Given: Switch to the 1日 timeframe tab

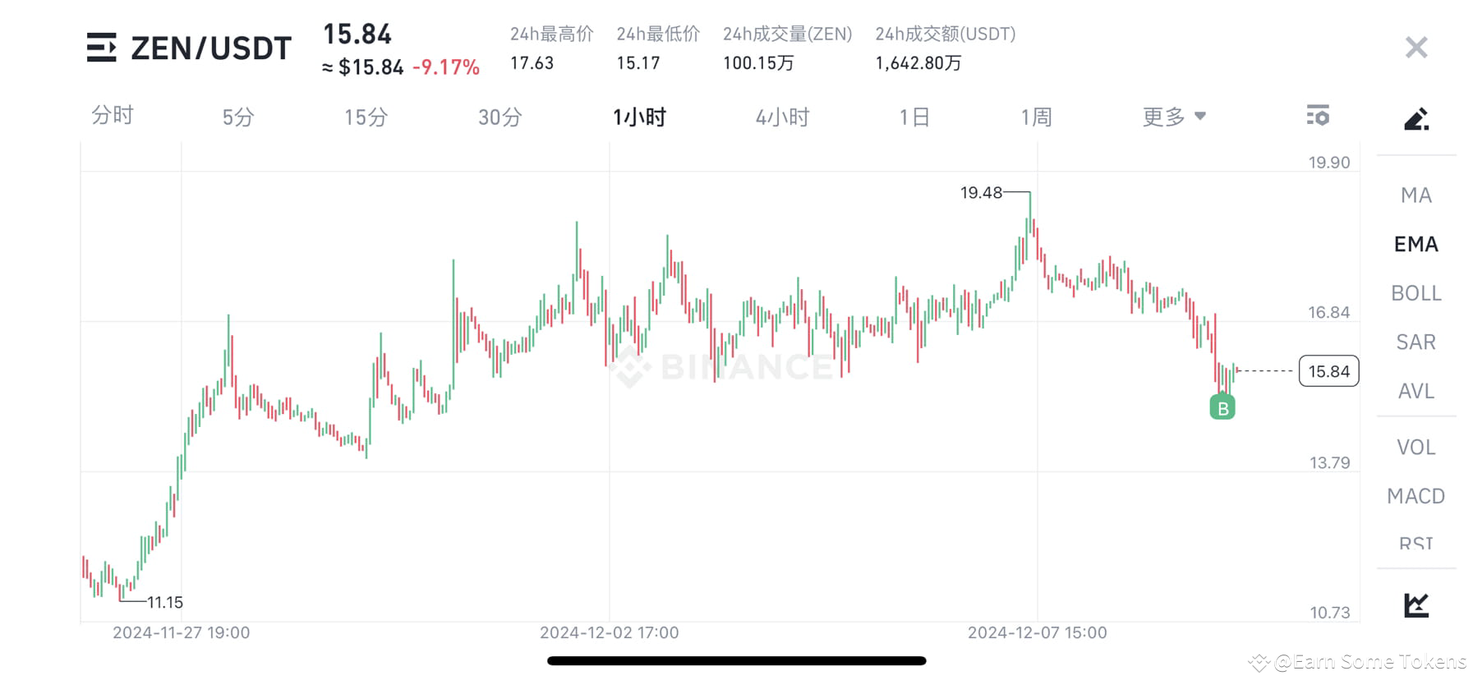Looking at the screenshot, I should [x=914, y=116].
